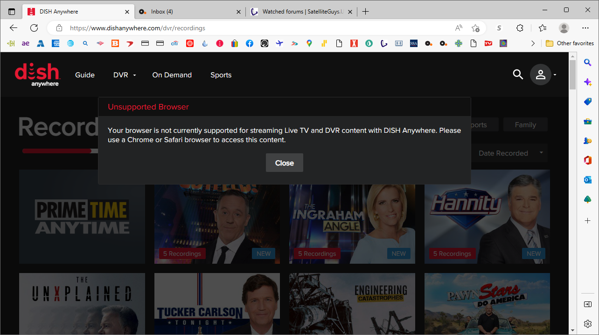The width and height of the screenshot is (599, 335).
Task: Open the airplane bookmark icon
Action: (279, 43)
